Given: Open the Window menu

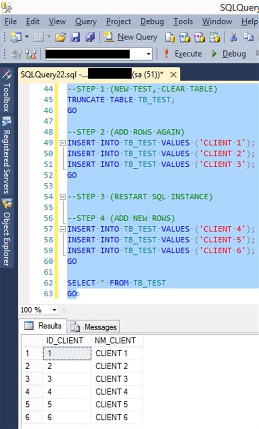Looking at the screenshot, I should click(217, 22).
